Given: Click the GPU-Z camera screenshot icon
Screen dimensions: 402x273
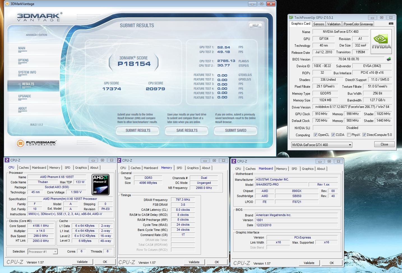Looking at the screenshot, I should click(391, 24).
